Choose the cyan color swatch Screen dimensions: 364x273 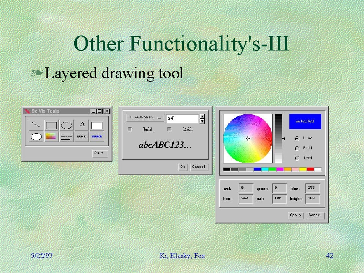(x=265, y=169)
